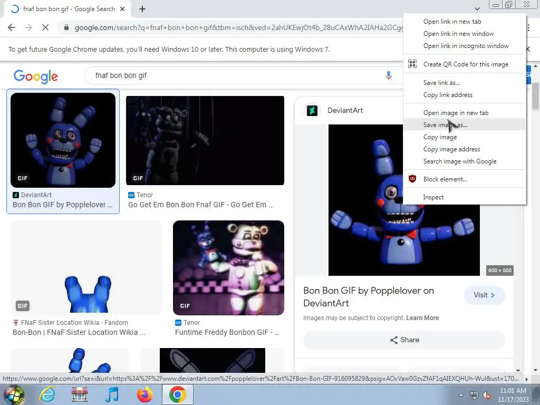Click the Bon Bon DeviantArt thumbnail
Screen dimensions: 540x405
point(63,140)
